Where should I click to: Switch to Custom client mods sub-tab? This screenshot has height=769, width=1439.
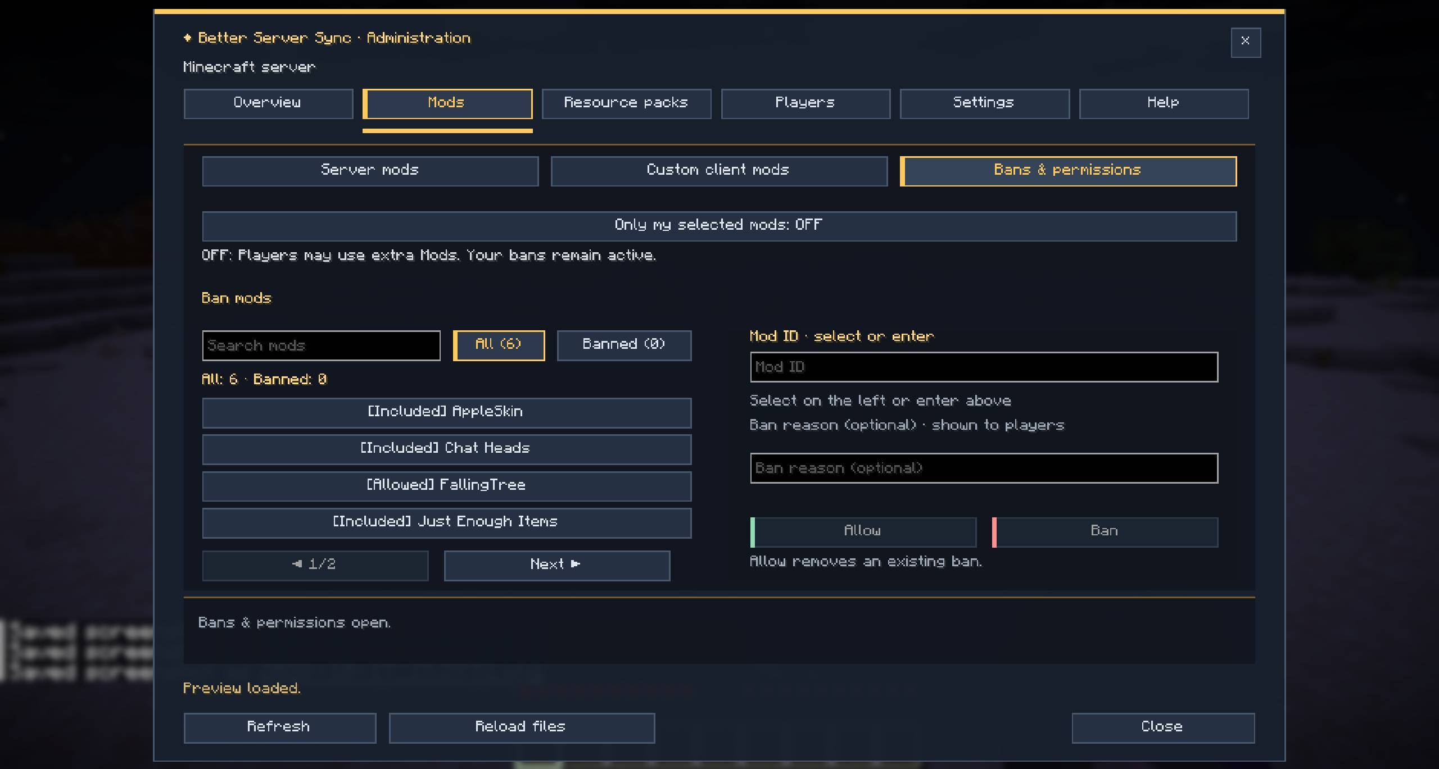[x=719, y=171]
